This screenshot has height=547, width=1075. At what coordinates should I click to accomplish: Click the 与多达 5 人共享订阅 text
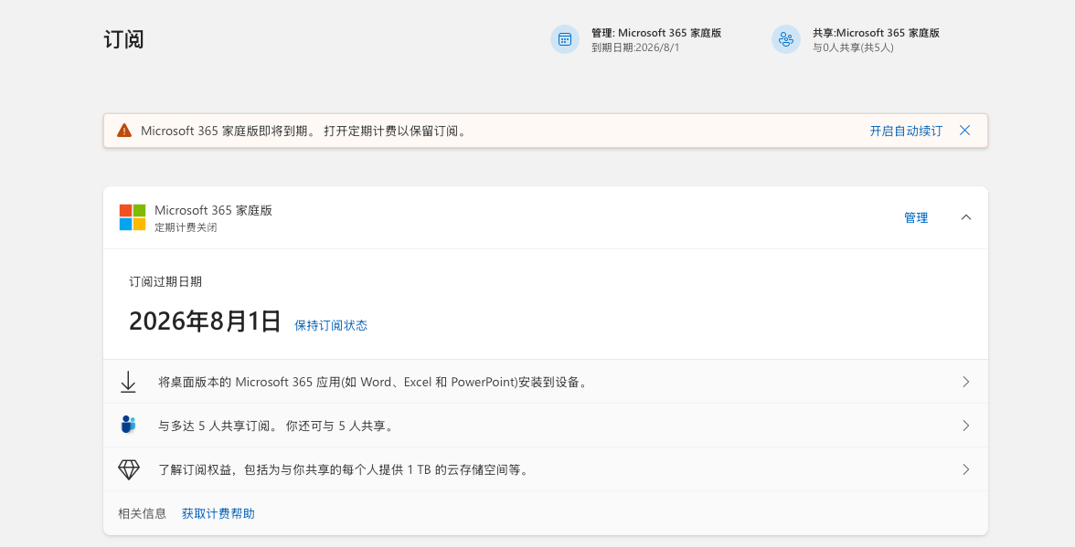click(277, 426)
